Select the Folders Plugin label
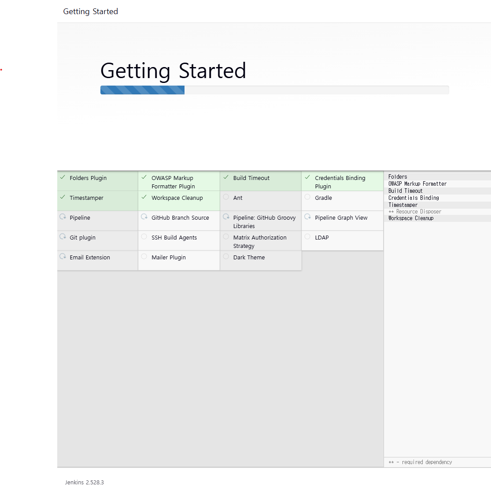Image resolution: width=491 pixels, height=487 pixels. pos(88,178)
